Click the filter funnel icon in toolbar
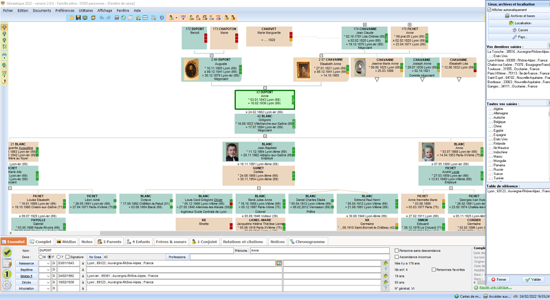Screen dimensions: 550x300 point(183,17)
